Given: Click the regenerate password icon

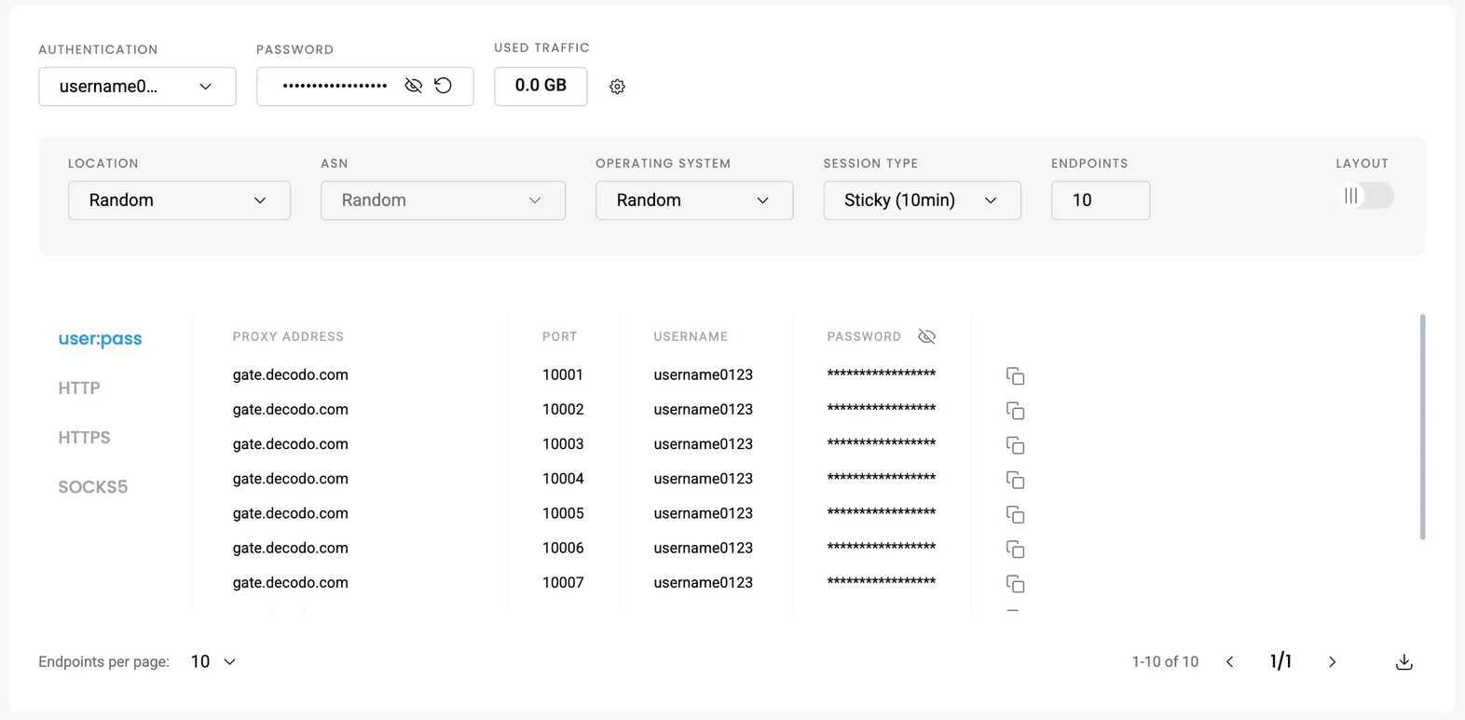Looking at the screenshot, I should (x=444, y=86).
